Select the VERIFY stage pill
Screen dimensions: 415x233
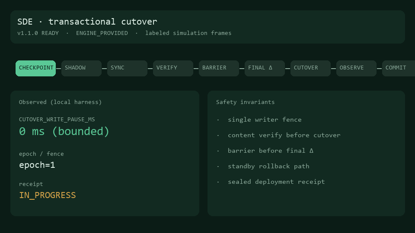[173, 68]
